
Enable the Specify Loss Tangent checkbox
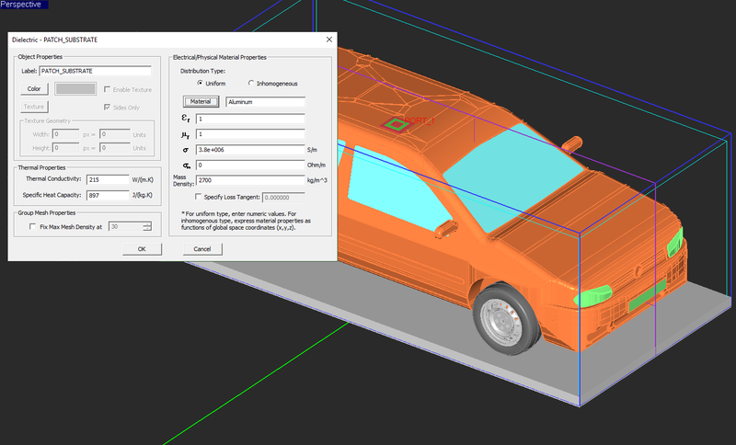click(199, 196)
